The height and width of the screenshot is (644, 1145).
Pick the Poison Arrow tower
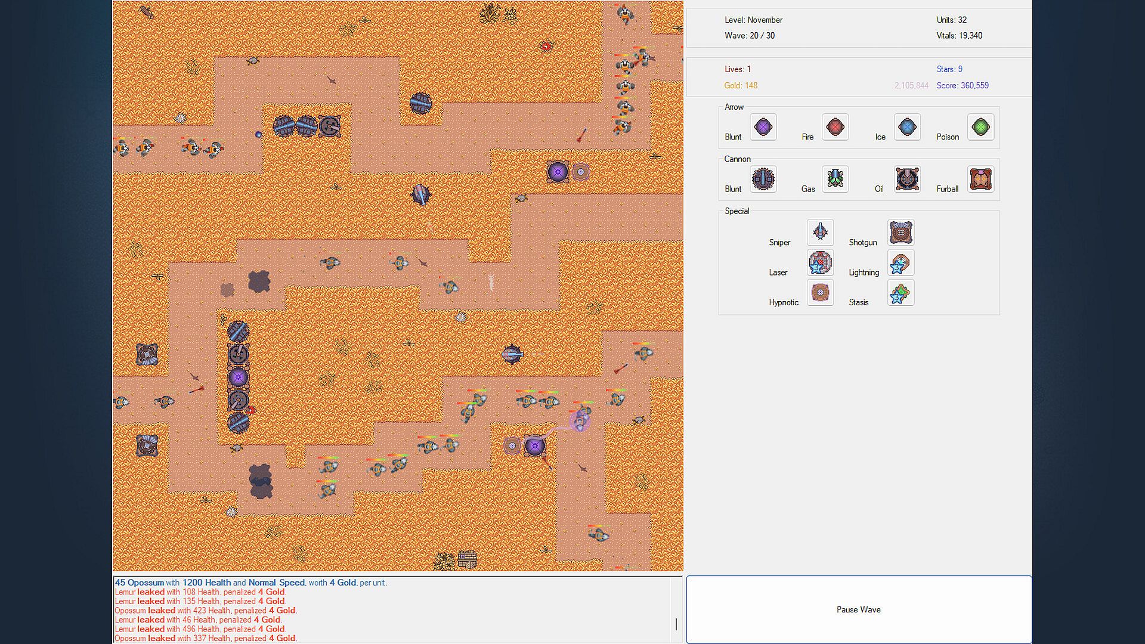pyautogui.click(x=980, y=127)
